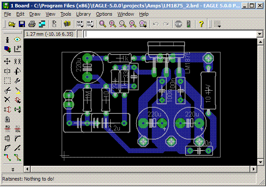Run a script with the SCR button

click(x=80, y=24)
